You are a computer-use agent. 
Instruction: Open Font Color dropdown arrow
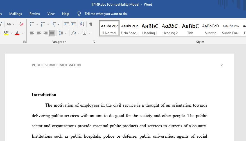22,33
